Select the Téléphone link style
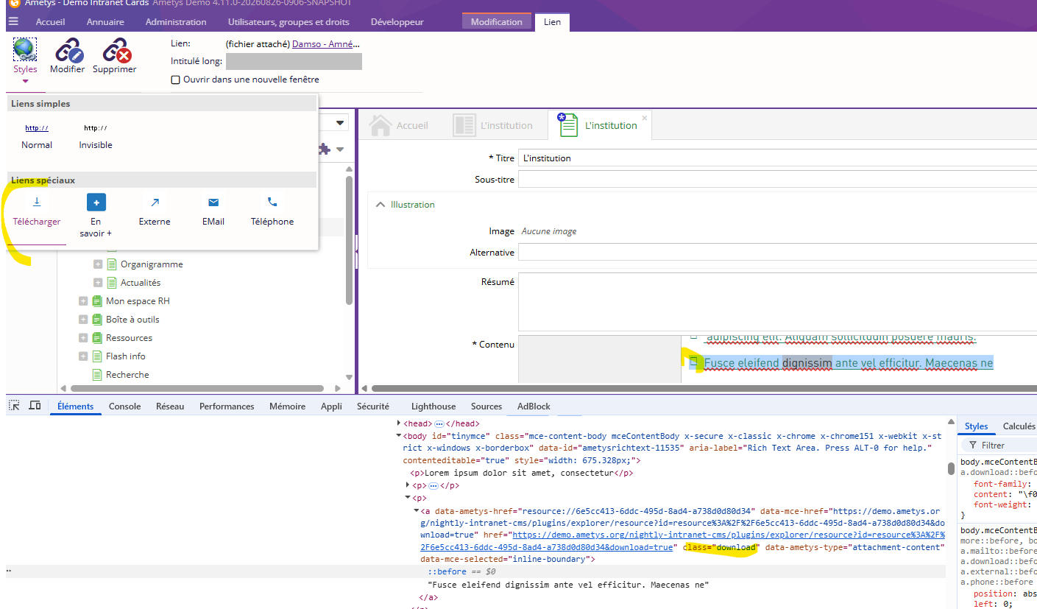 [x=272, y=211]
